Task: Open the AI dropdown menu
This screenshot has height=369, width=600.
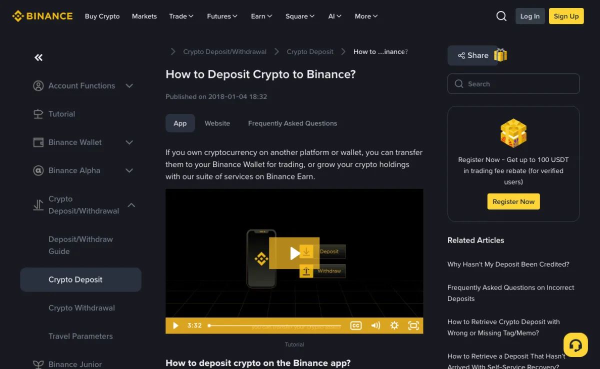Action: click(335, 16)
